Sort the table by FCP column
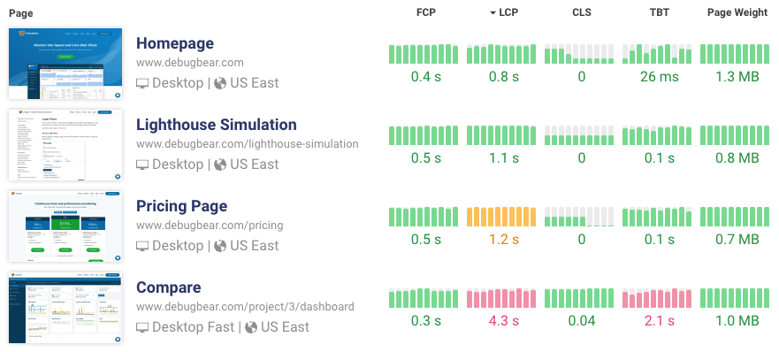Screen dimensions: 779x352 pos(426,12)
